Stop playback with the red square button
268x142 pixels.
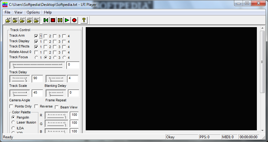(53, 20)
